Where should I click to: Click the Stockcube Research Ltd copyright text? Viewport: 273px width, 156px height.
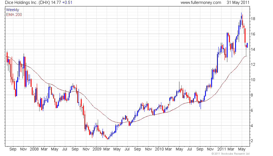(231, 154)
